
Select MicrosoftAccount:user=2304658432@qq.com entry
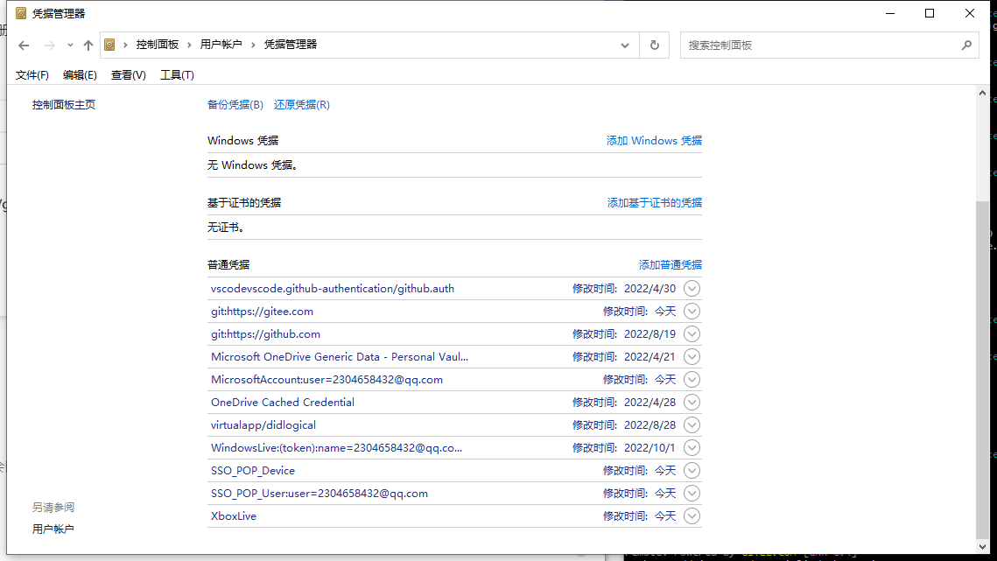click(x=326, y=380)
